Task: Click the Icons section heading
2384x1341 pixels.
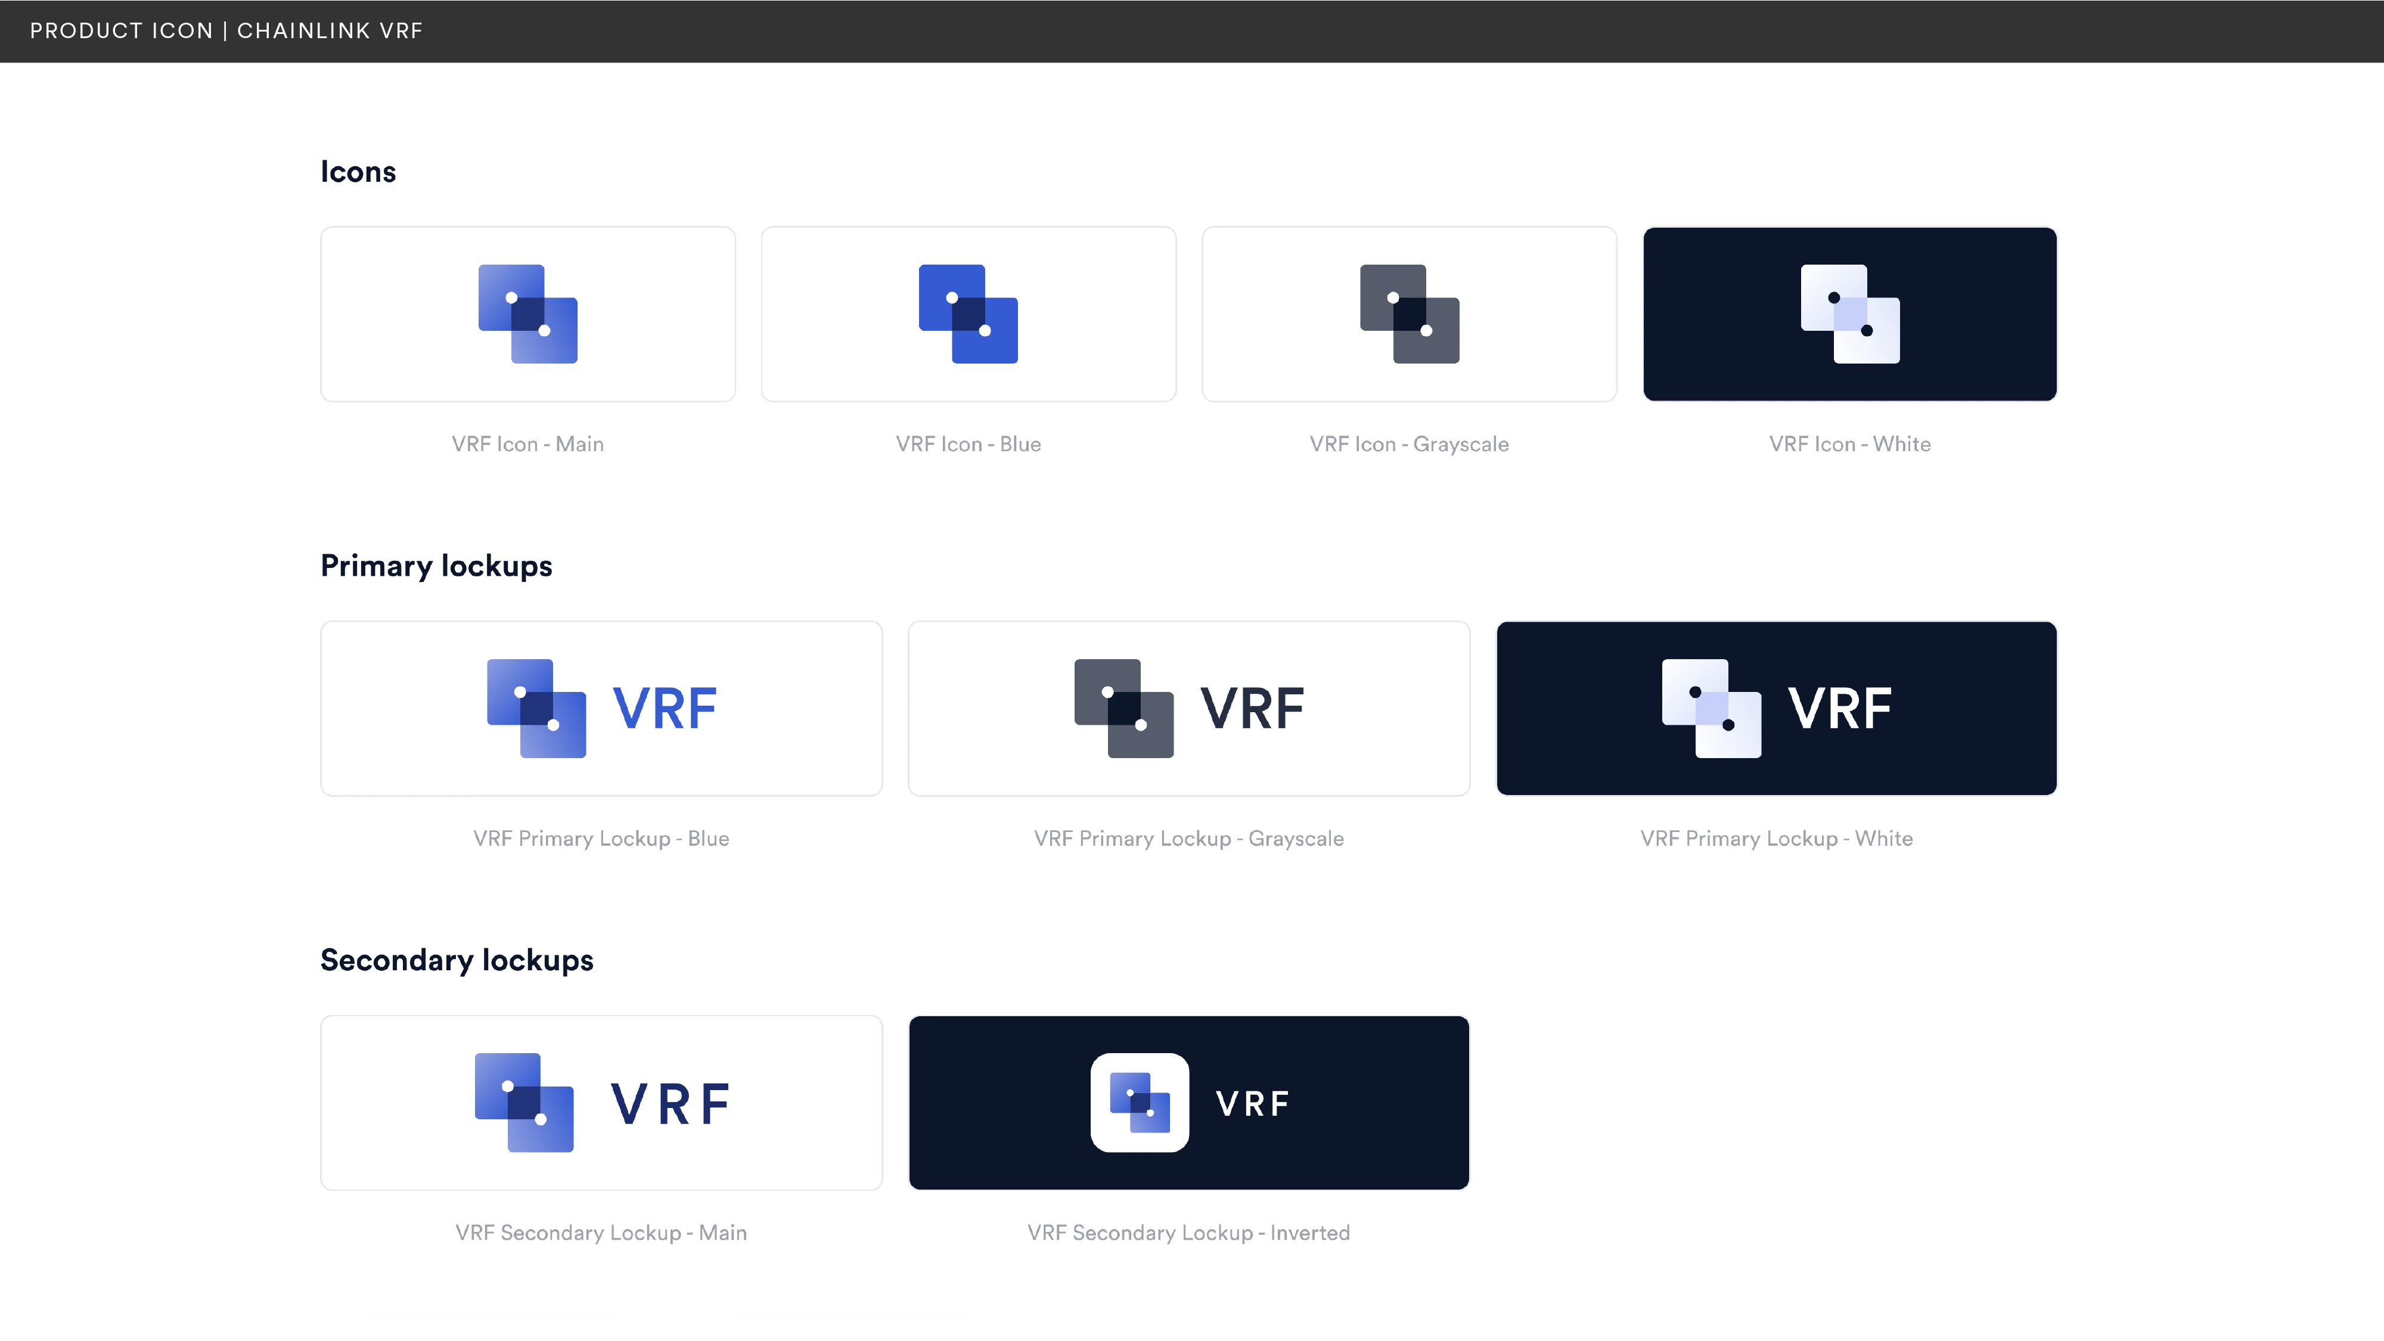Action: pyautogui.click(x=358, y=171)
